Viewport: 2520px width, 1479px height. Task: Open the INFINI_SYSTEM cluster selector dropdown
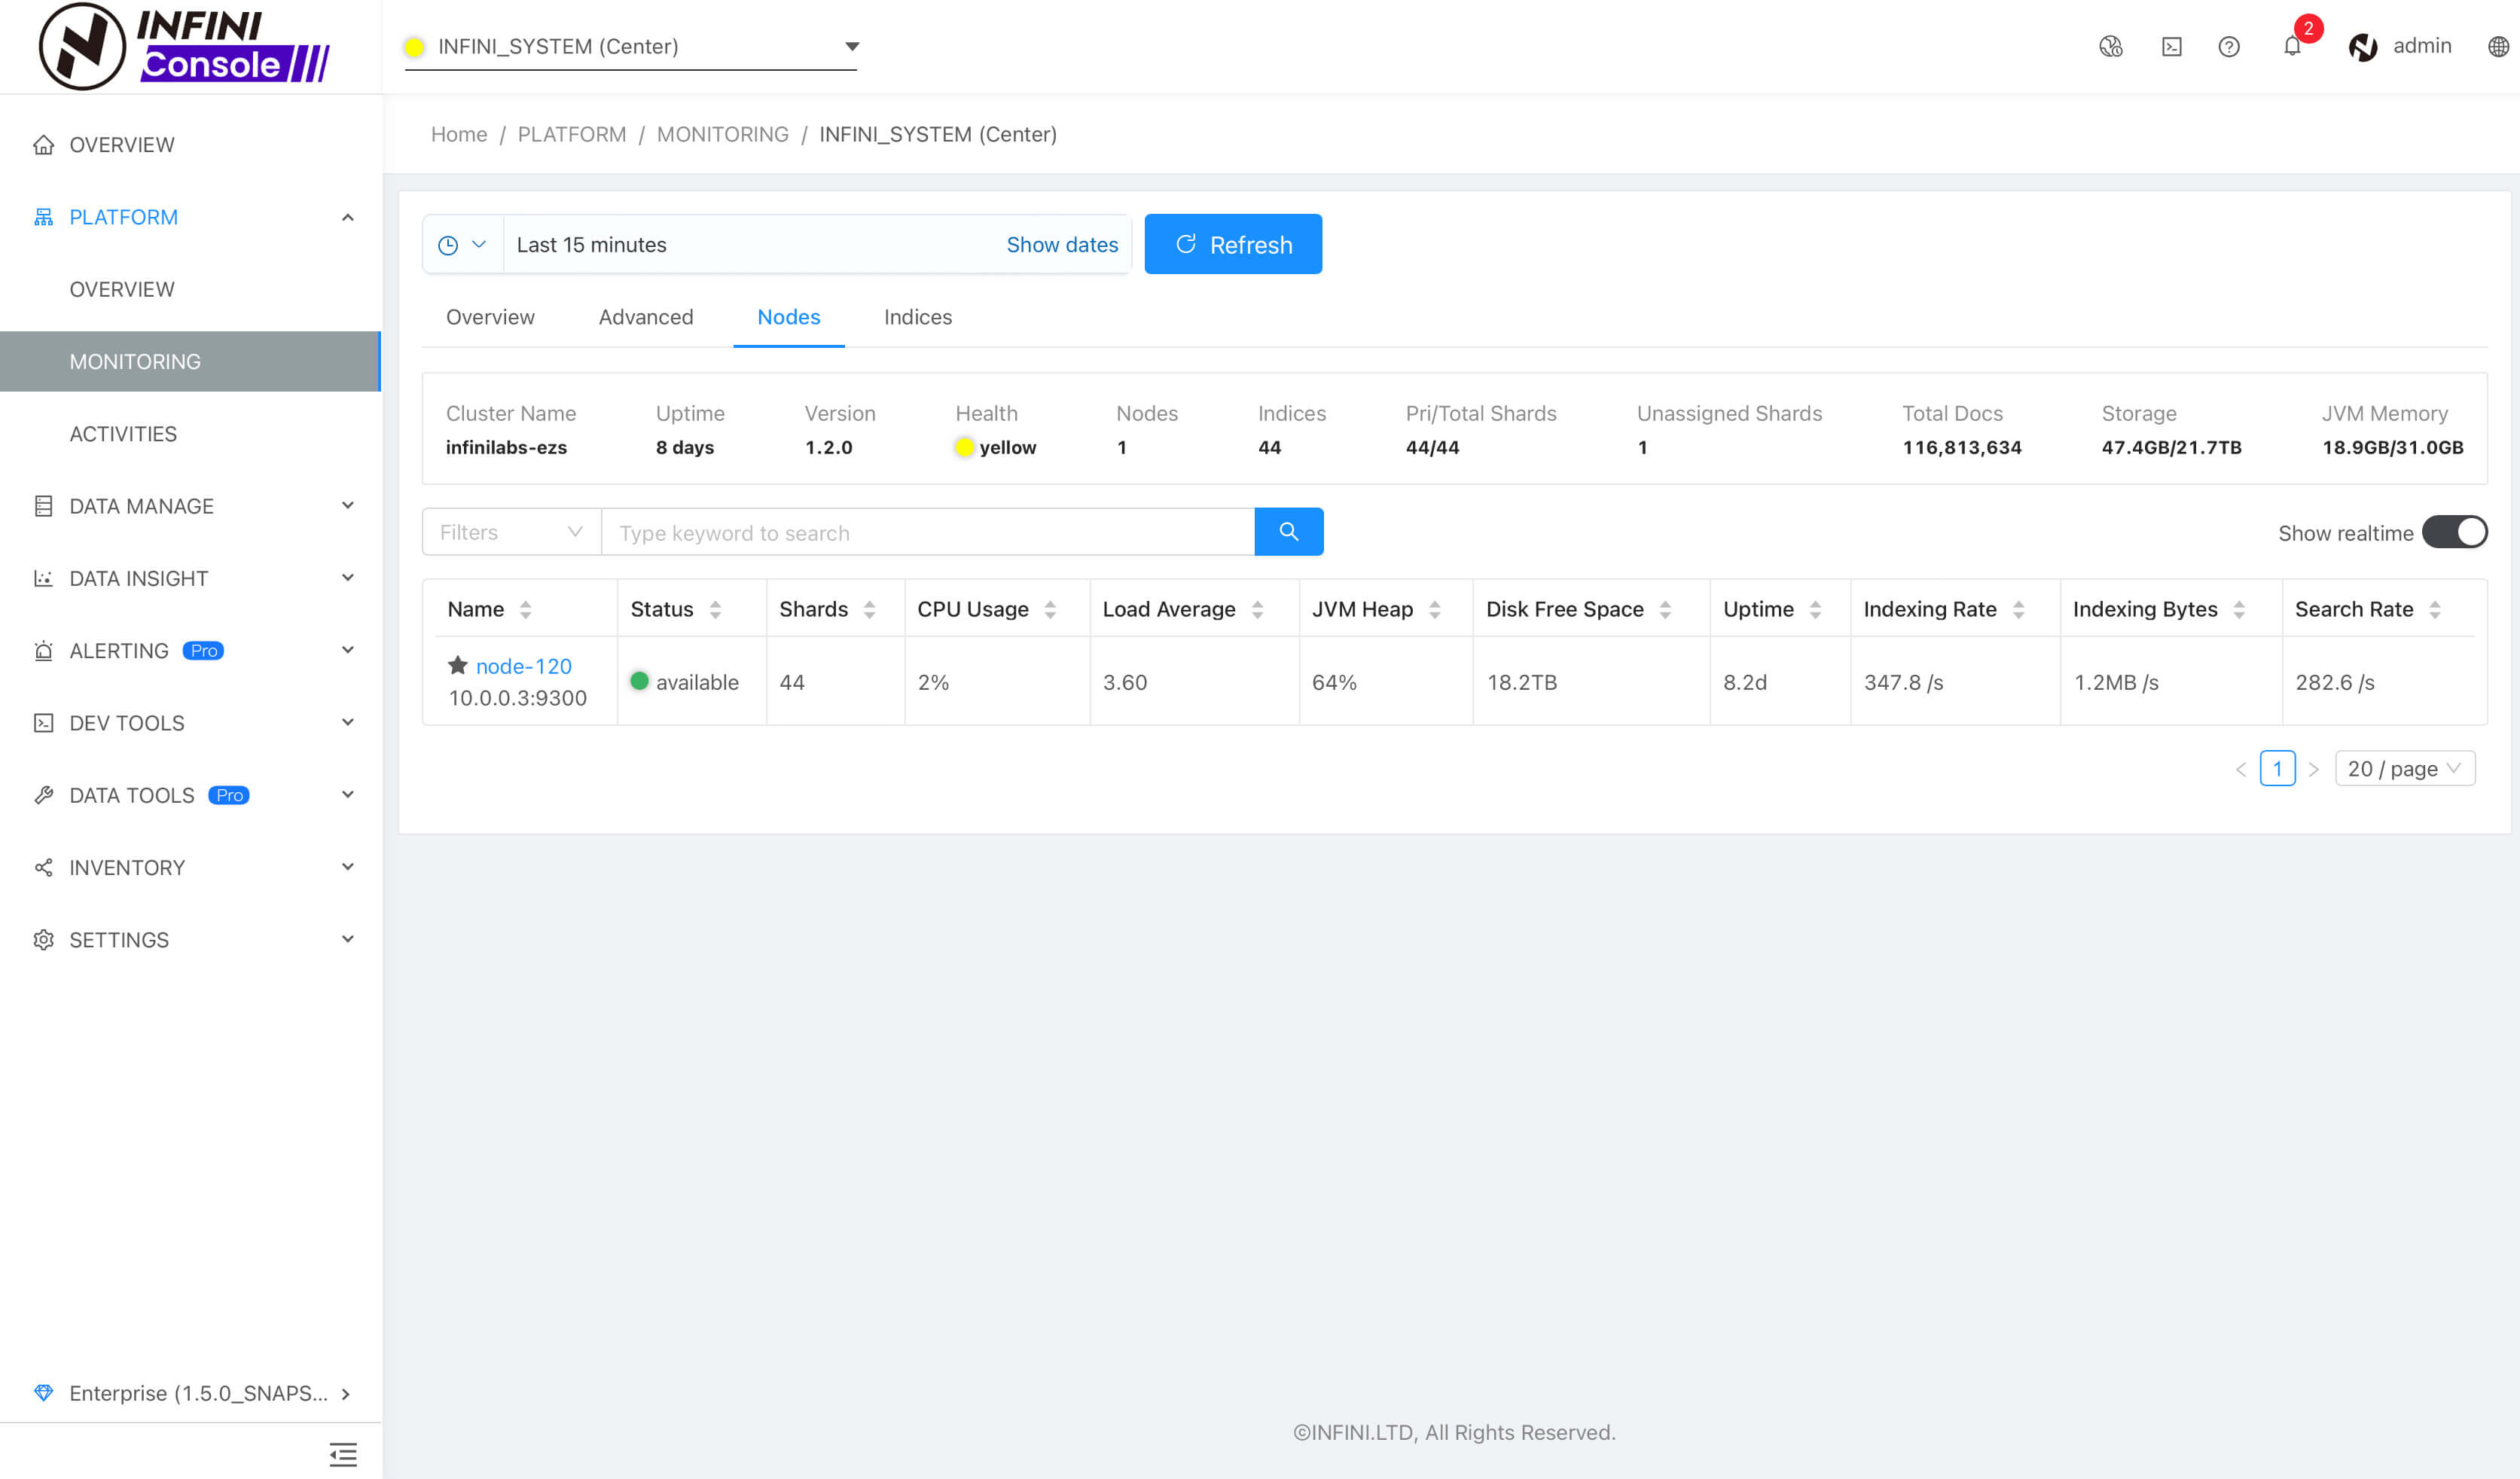click(x=631, y=46)
